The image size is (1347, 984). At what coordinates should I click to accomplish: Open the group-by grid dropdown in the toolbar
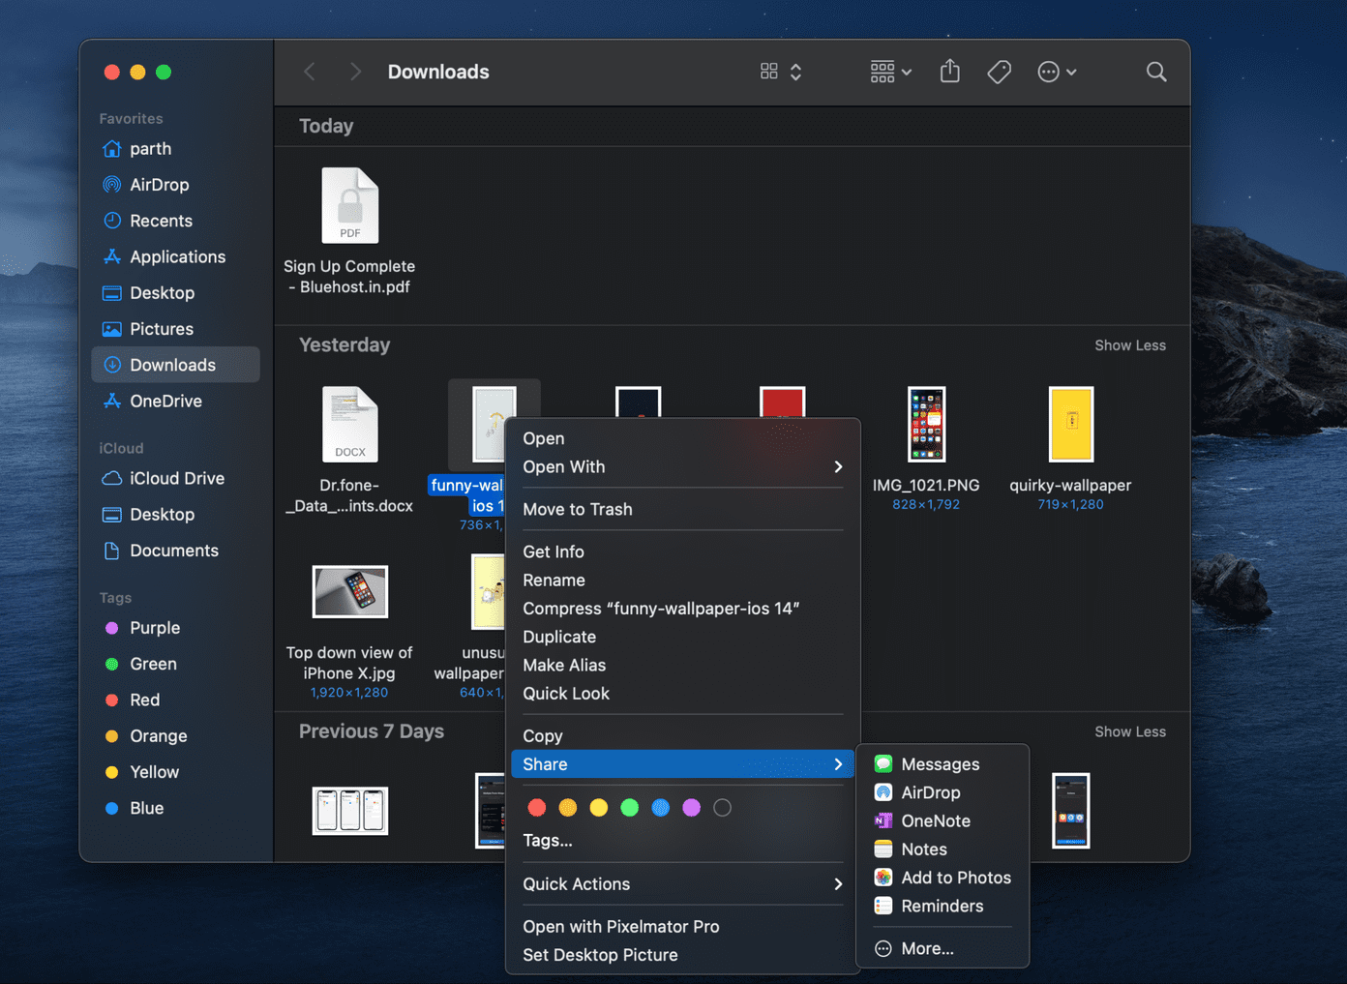coord(890,72)
